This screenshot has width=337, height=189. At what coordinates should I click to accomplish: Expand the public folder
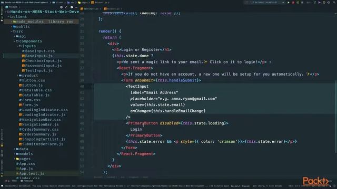(12, 27)
